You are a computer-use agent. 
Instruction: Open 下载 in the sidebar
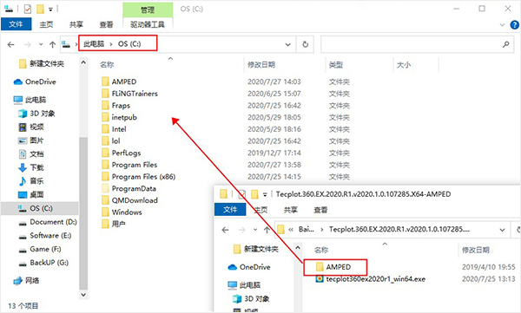(31, 167)
